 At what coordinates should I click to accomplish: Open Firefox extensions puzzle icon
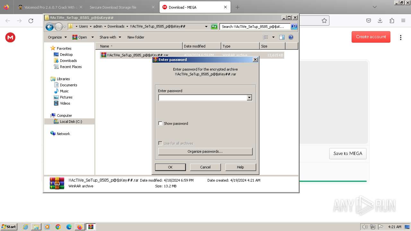[x=392, y=21]
